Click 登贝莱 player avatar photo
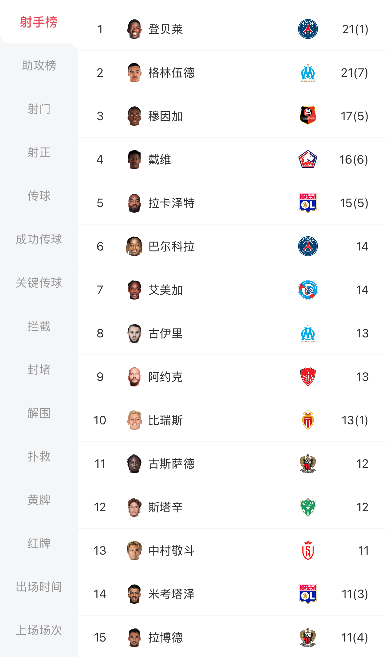The height and width of the screenshot is (657, 385). pyautogui.click(x=134, y=29)
